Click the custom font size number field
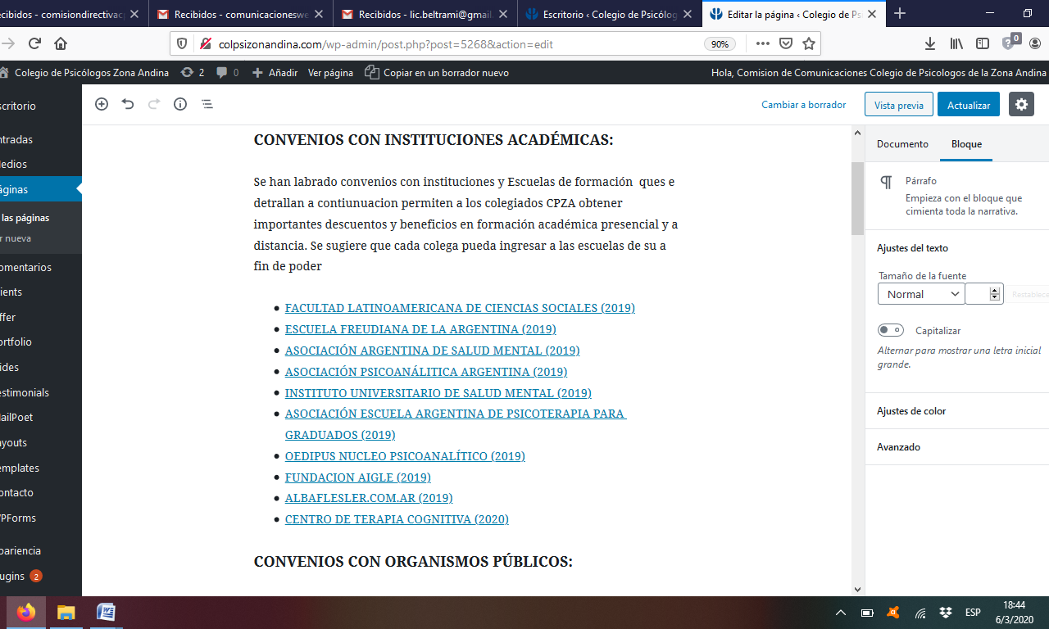Viewport: 1049px width, 629px height. [978, 294]
